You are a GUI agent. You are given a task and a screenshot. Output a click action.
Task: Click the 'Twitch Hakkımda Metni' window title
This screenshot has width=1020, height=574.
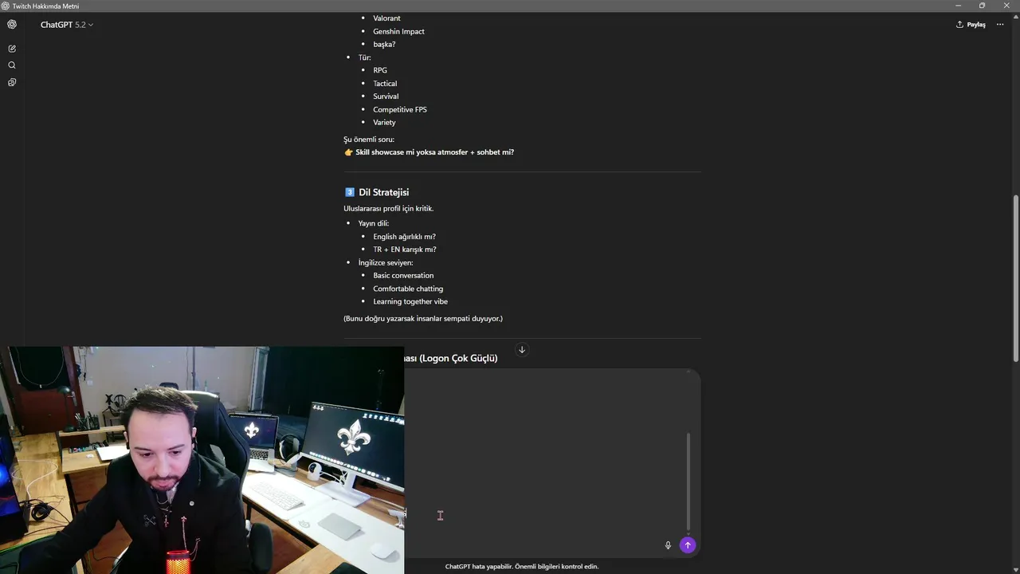(x=45, y=6)
